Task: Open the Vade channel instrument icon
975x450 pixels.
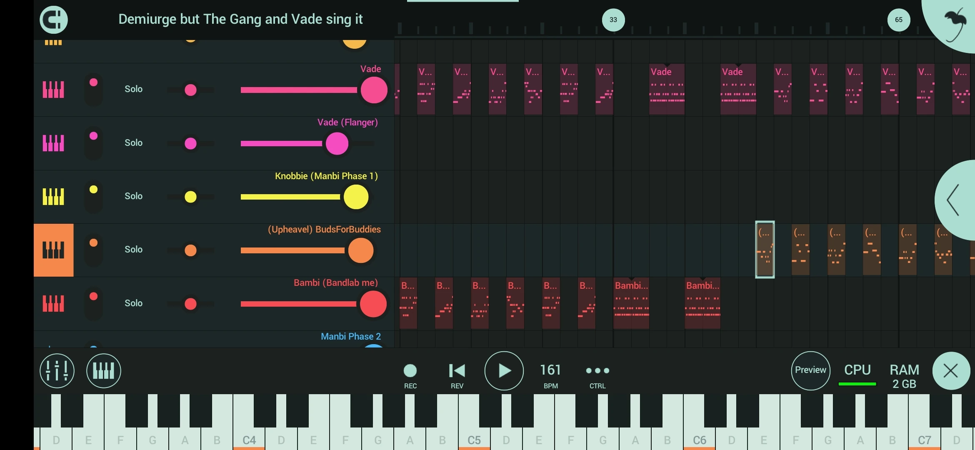Action: click(x=53, y=90)
